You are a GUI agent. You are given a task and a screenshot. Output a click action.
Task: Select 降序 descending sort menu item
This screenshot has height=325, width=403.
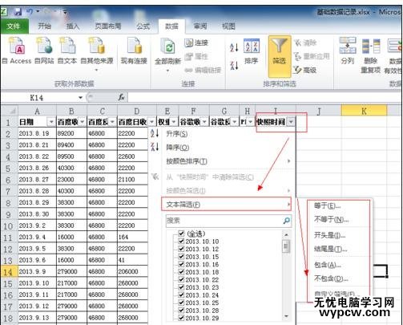(177, 148)
